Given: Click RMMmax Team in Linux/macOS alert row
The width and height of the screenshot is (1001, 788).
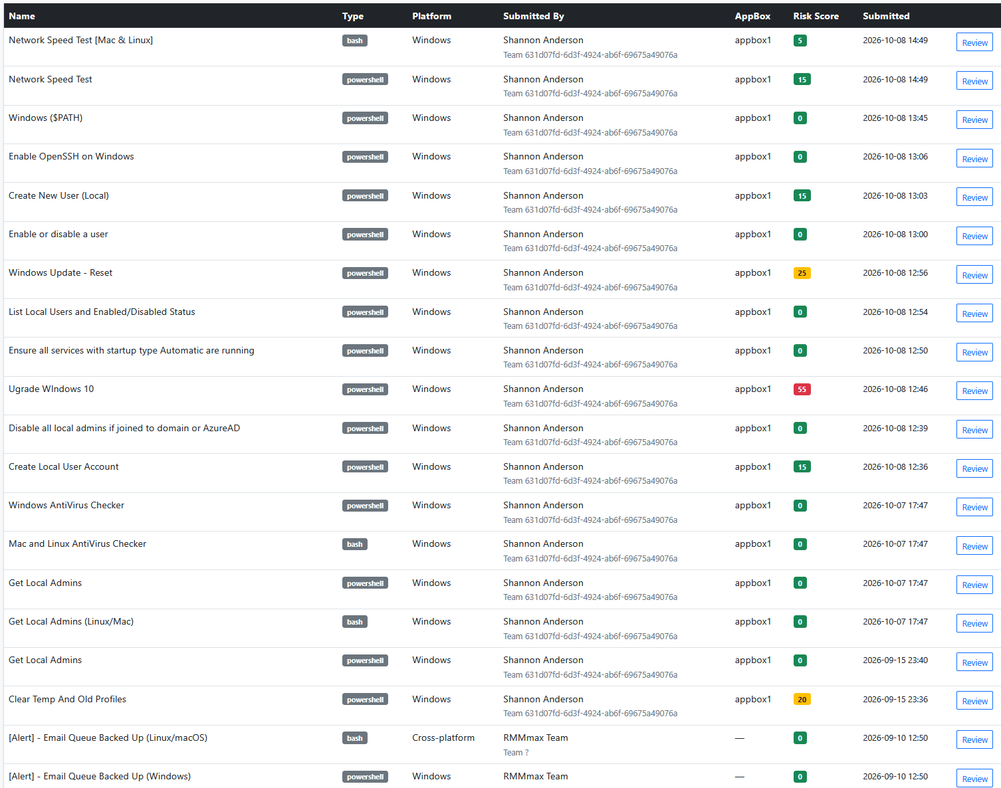Looking at the screenshot, I should coord(536,738).
